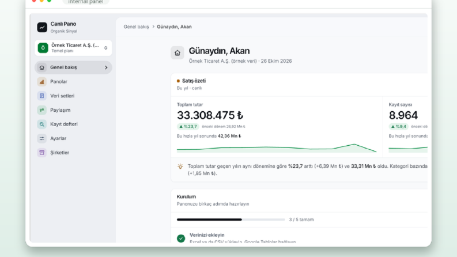Screen dimensions: 457x257
Task: Click the Şirketler archive icon
Action: pos(41,152)
